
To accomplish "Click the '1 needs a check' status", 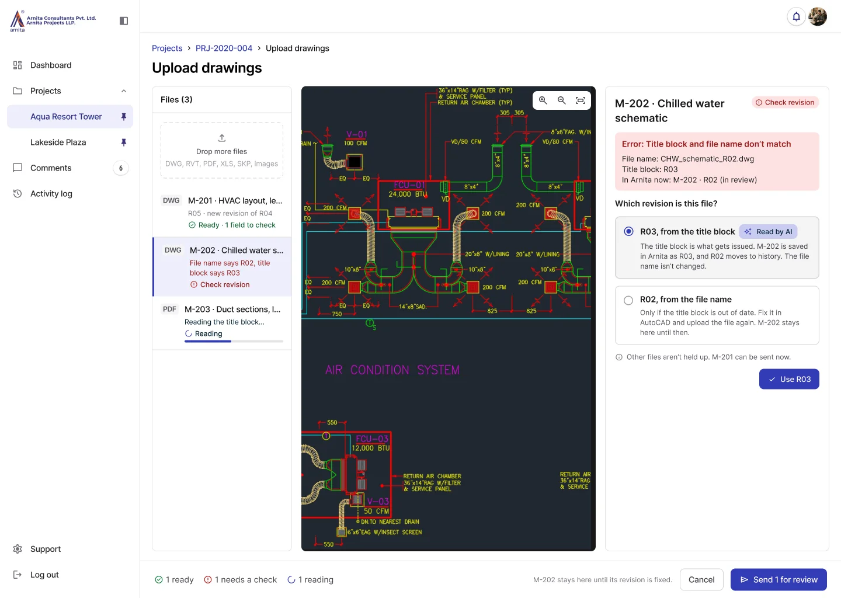I will coord(240,580).
